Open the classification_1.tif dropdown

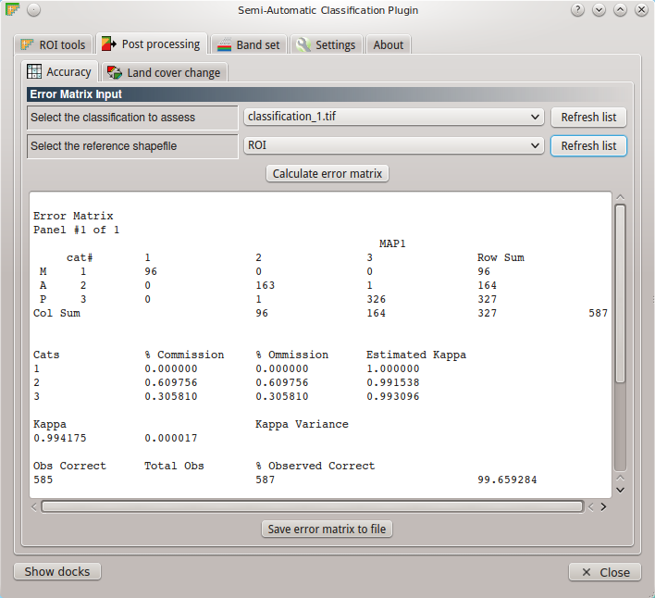[x=393, y=117]
